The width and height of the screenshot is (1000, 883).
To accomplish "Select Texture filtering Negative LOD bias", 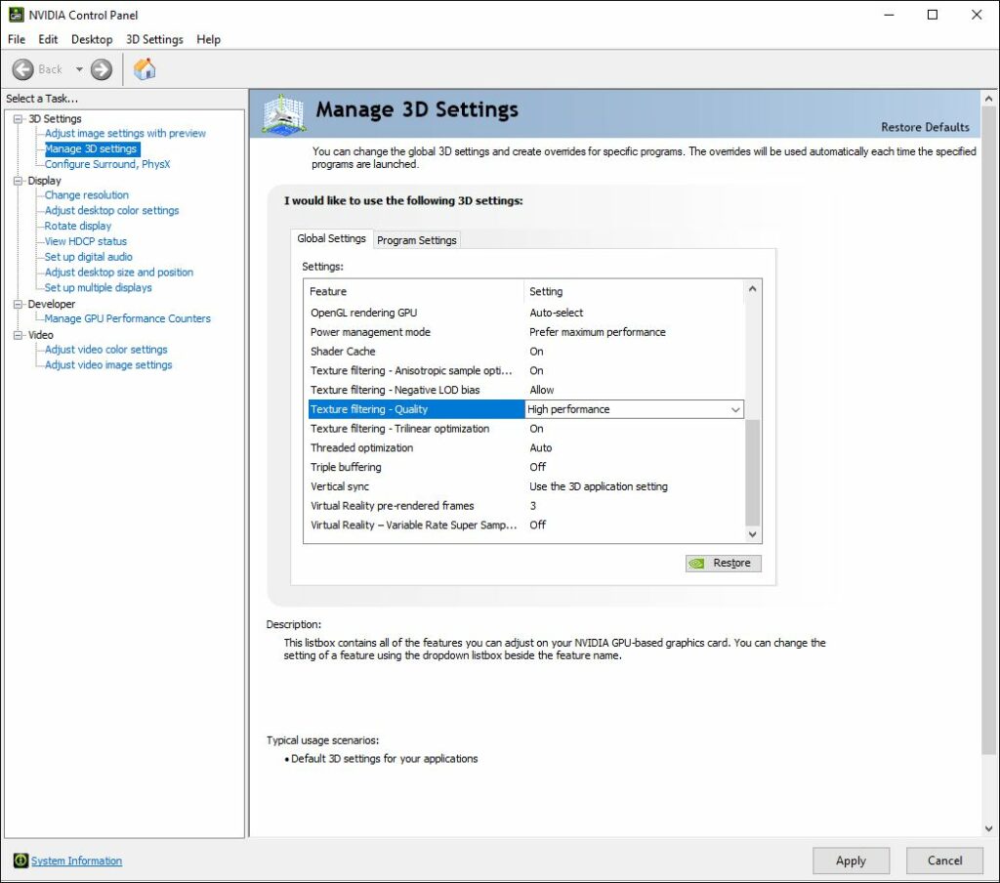I will (x=525, y=390).
